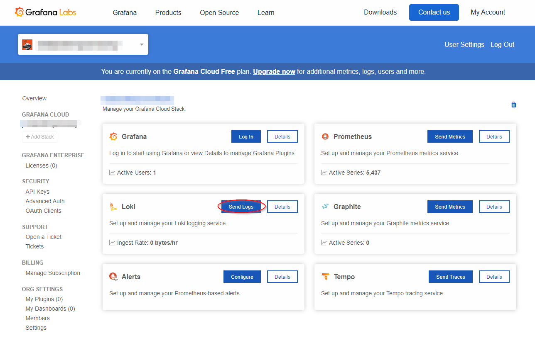Open My Dashboards (0)

tap(50, 309)
